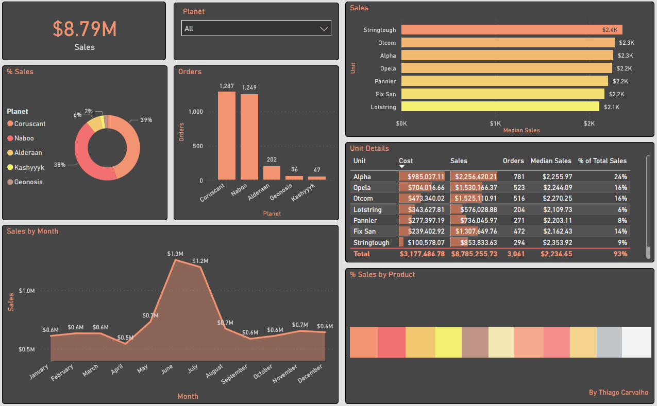Click the July $1.2M data label
The width and height of the screenshot is (657, 406).
[200, 261]
